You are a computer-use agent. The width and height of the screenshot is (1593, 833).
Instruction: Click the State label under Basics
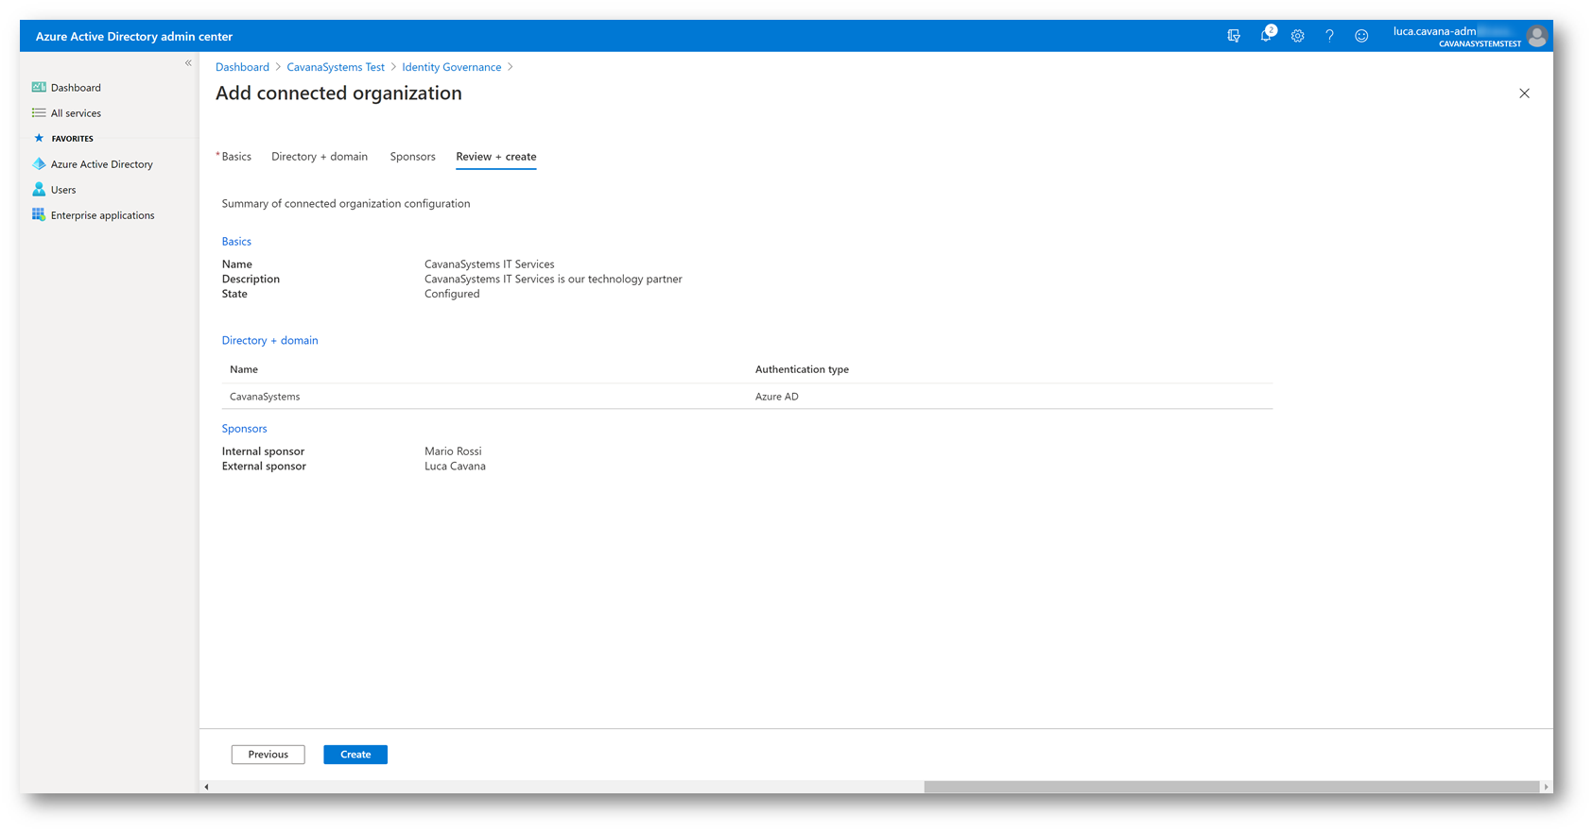pos(234,294)
